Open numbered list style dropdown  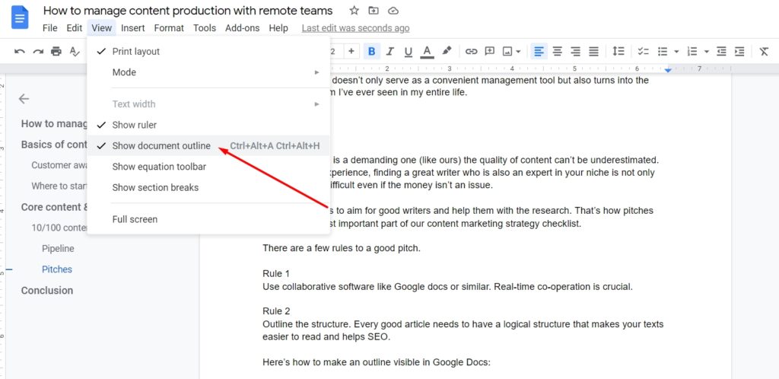click(x=706, y=52)
